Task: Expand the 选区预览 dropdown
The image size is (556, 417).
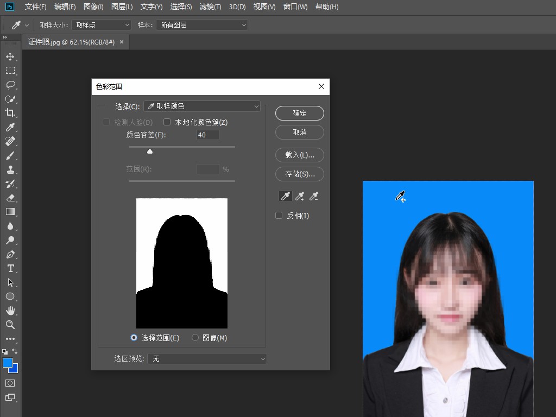Action: tap(208, 358)
